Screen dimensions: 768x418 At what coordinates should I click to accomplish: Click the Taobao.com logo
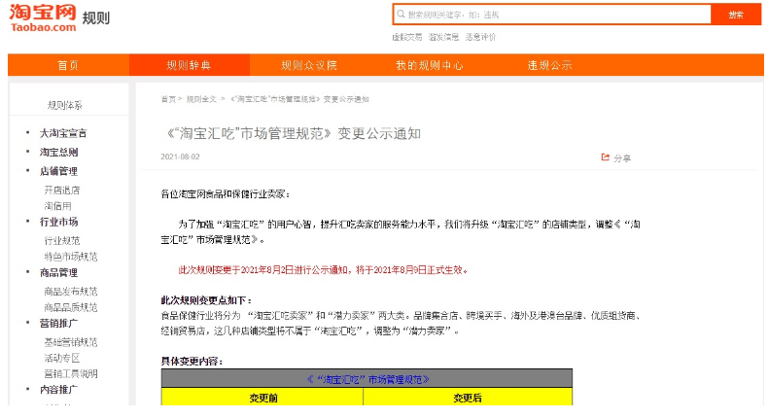(x=43, y=17)
